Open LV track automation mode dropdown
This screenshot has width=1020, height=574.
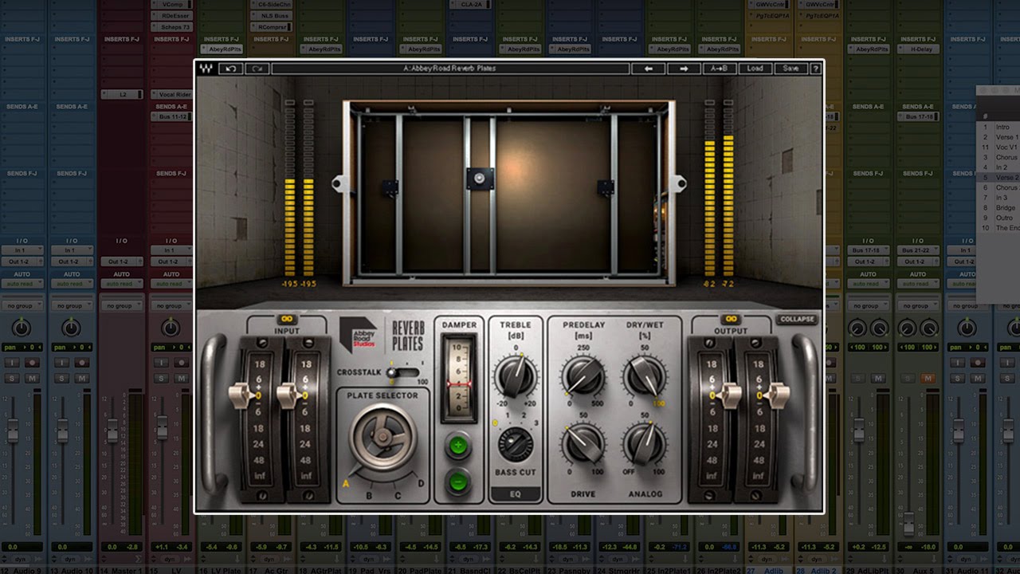click(x=170, y=284)
